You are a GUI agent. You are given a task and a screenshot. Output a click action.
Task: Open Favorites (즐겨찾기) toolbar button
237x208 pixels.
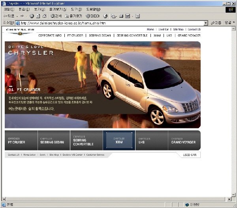tap(73, 16)
